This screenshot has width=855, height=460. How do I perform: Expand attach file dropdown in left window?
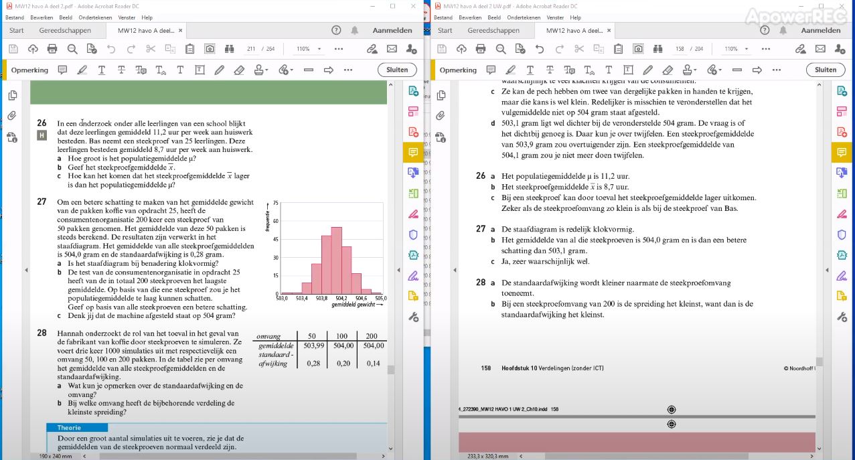click(292, 70)
